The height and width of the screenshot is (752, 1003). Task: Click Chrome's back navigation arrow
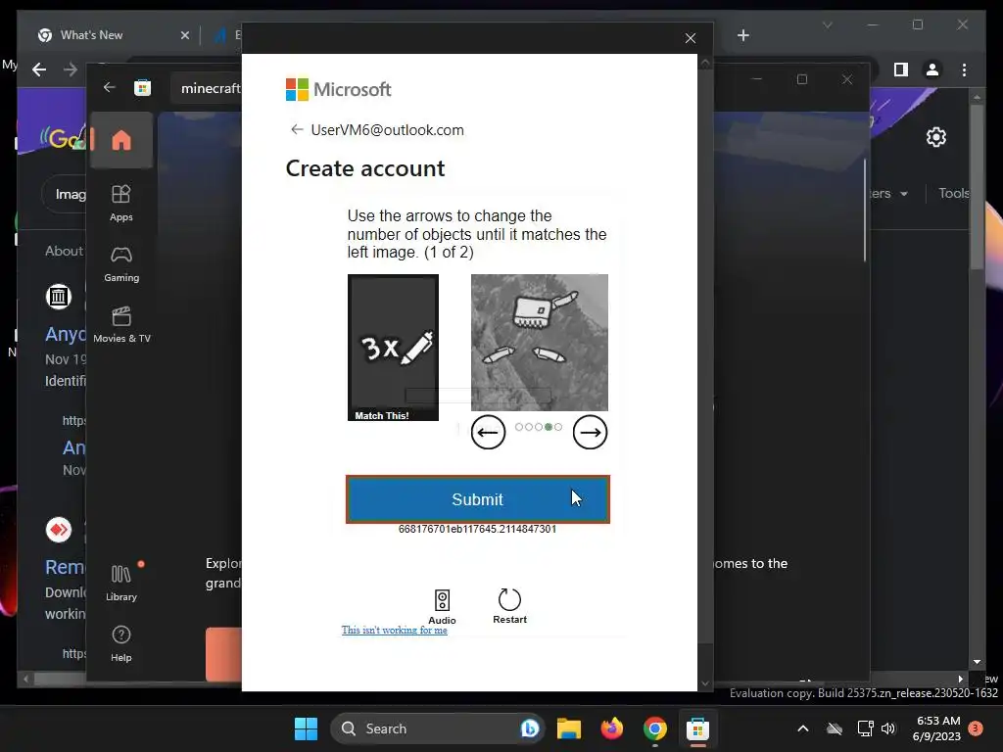coord(39,70)
